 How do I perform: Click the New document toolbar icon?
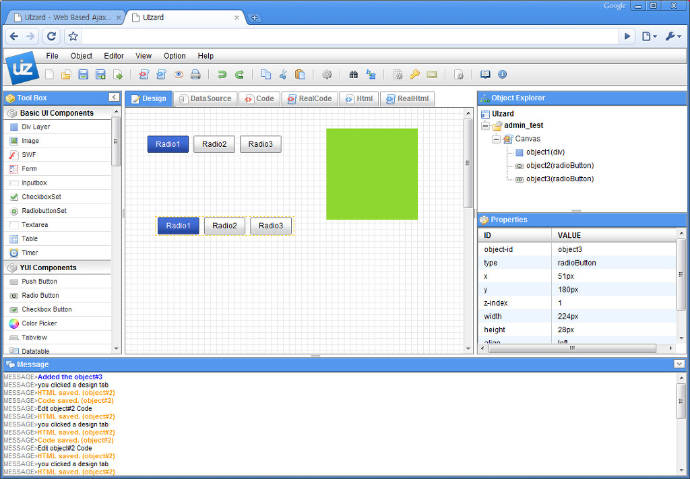coord(49,75)
